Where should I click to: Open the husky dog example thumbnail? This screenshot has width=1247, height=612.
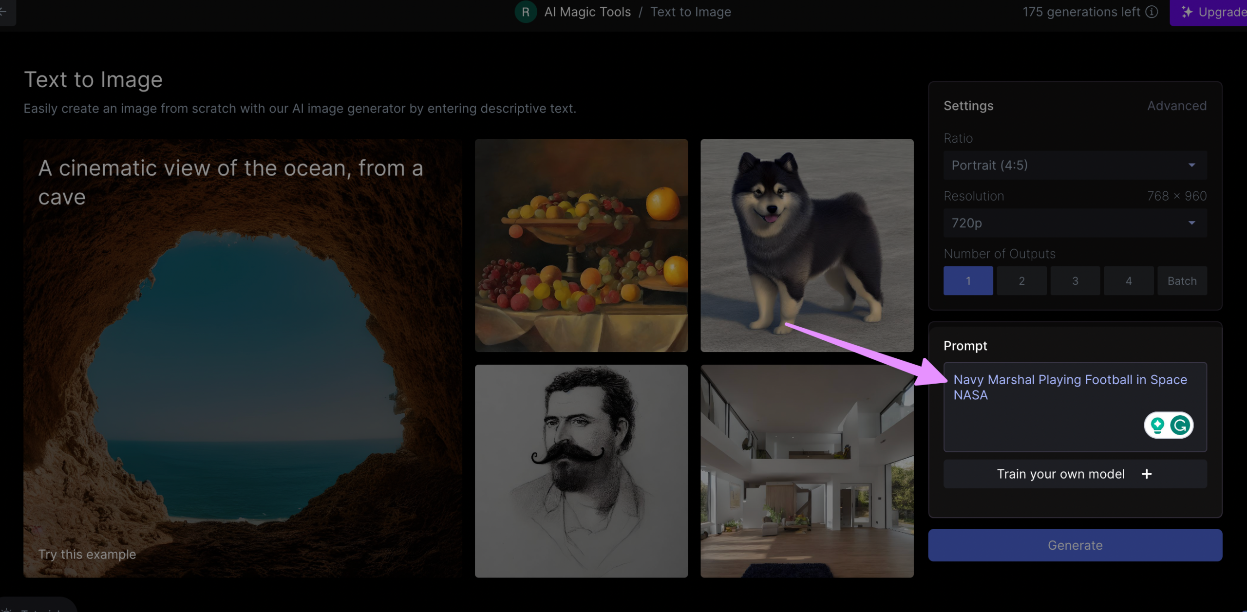tap(807, 245)
